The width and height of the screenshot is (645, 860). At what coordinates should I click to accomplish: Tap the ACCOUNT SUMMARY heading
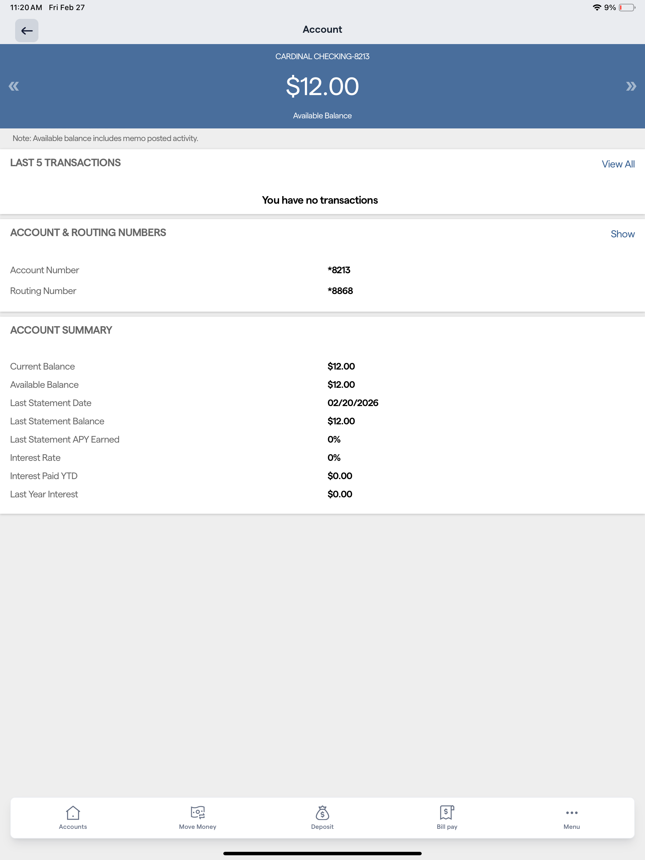tap(61, 330)
